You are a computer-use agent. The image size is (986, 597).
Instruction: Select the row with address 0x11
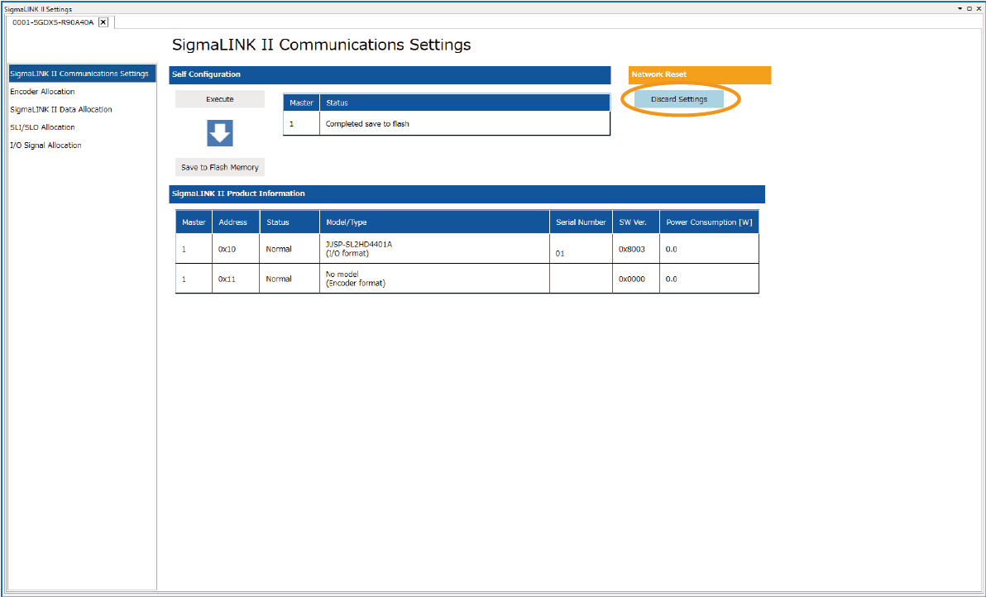(x=467, y=279)
